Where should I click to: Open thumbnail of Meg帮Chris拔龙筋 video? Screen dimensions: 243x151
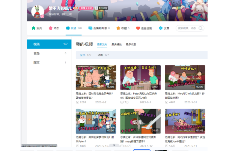coord(185,78)
